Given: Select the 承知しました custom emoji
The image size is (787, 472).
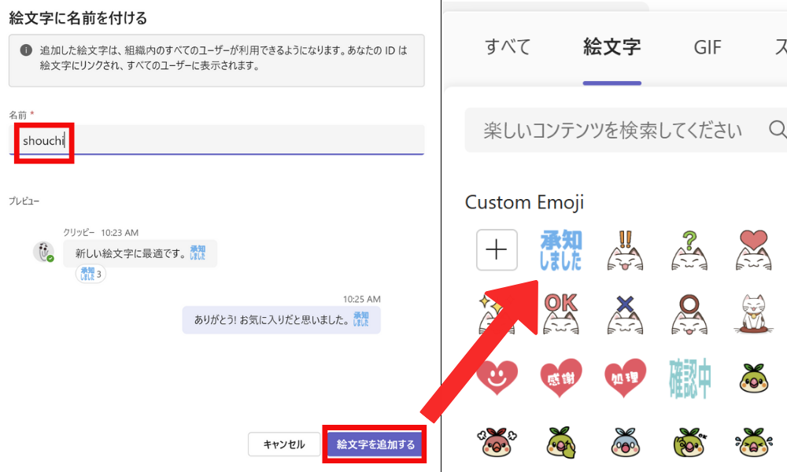Looking at the screenshot, I should [560, 250].
